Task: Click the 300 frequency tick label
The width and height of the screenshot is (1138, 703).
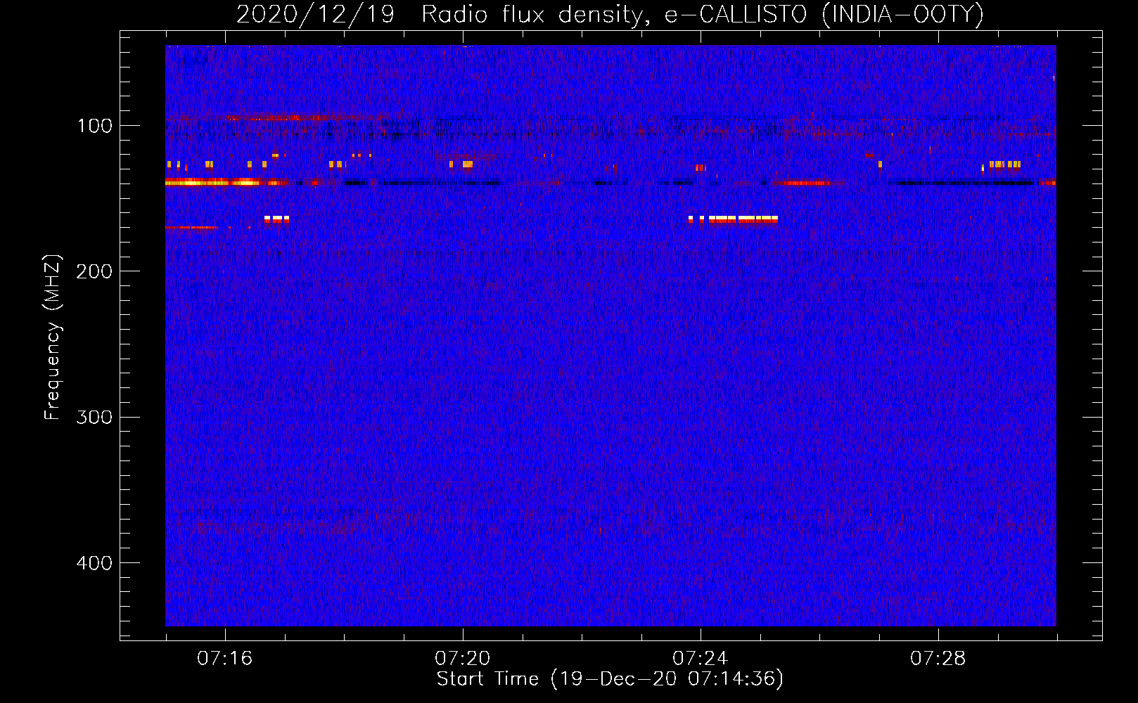Action: tap(94, 417)
